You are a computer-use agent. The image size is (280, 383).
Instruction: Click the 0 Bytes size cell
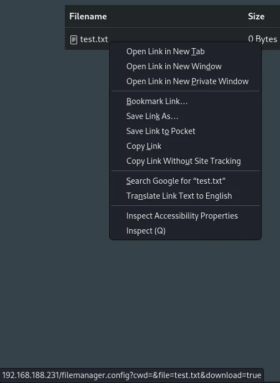262,39
